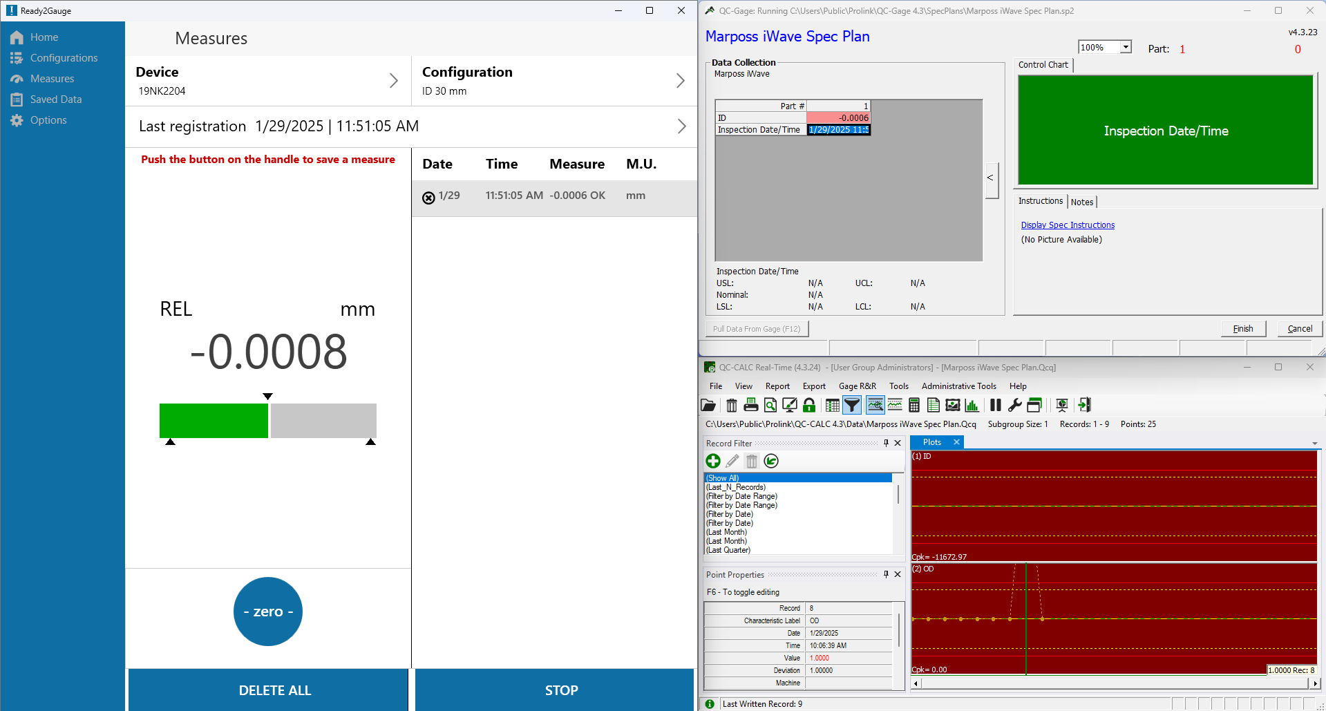Open the Report menu in QC-CALC
The image size is (1326, 711).
[777, 386]
